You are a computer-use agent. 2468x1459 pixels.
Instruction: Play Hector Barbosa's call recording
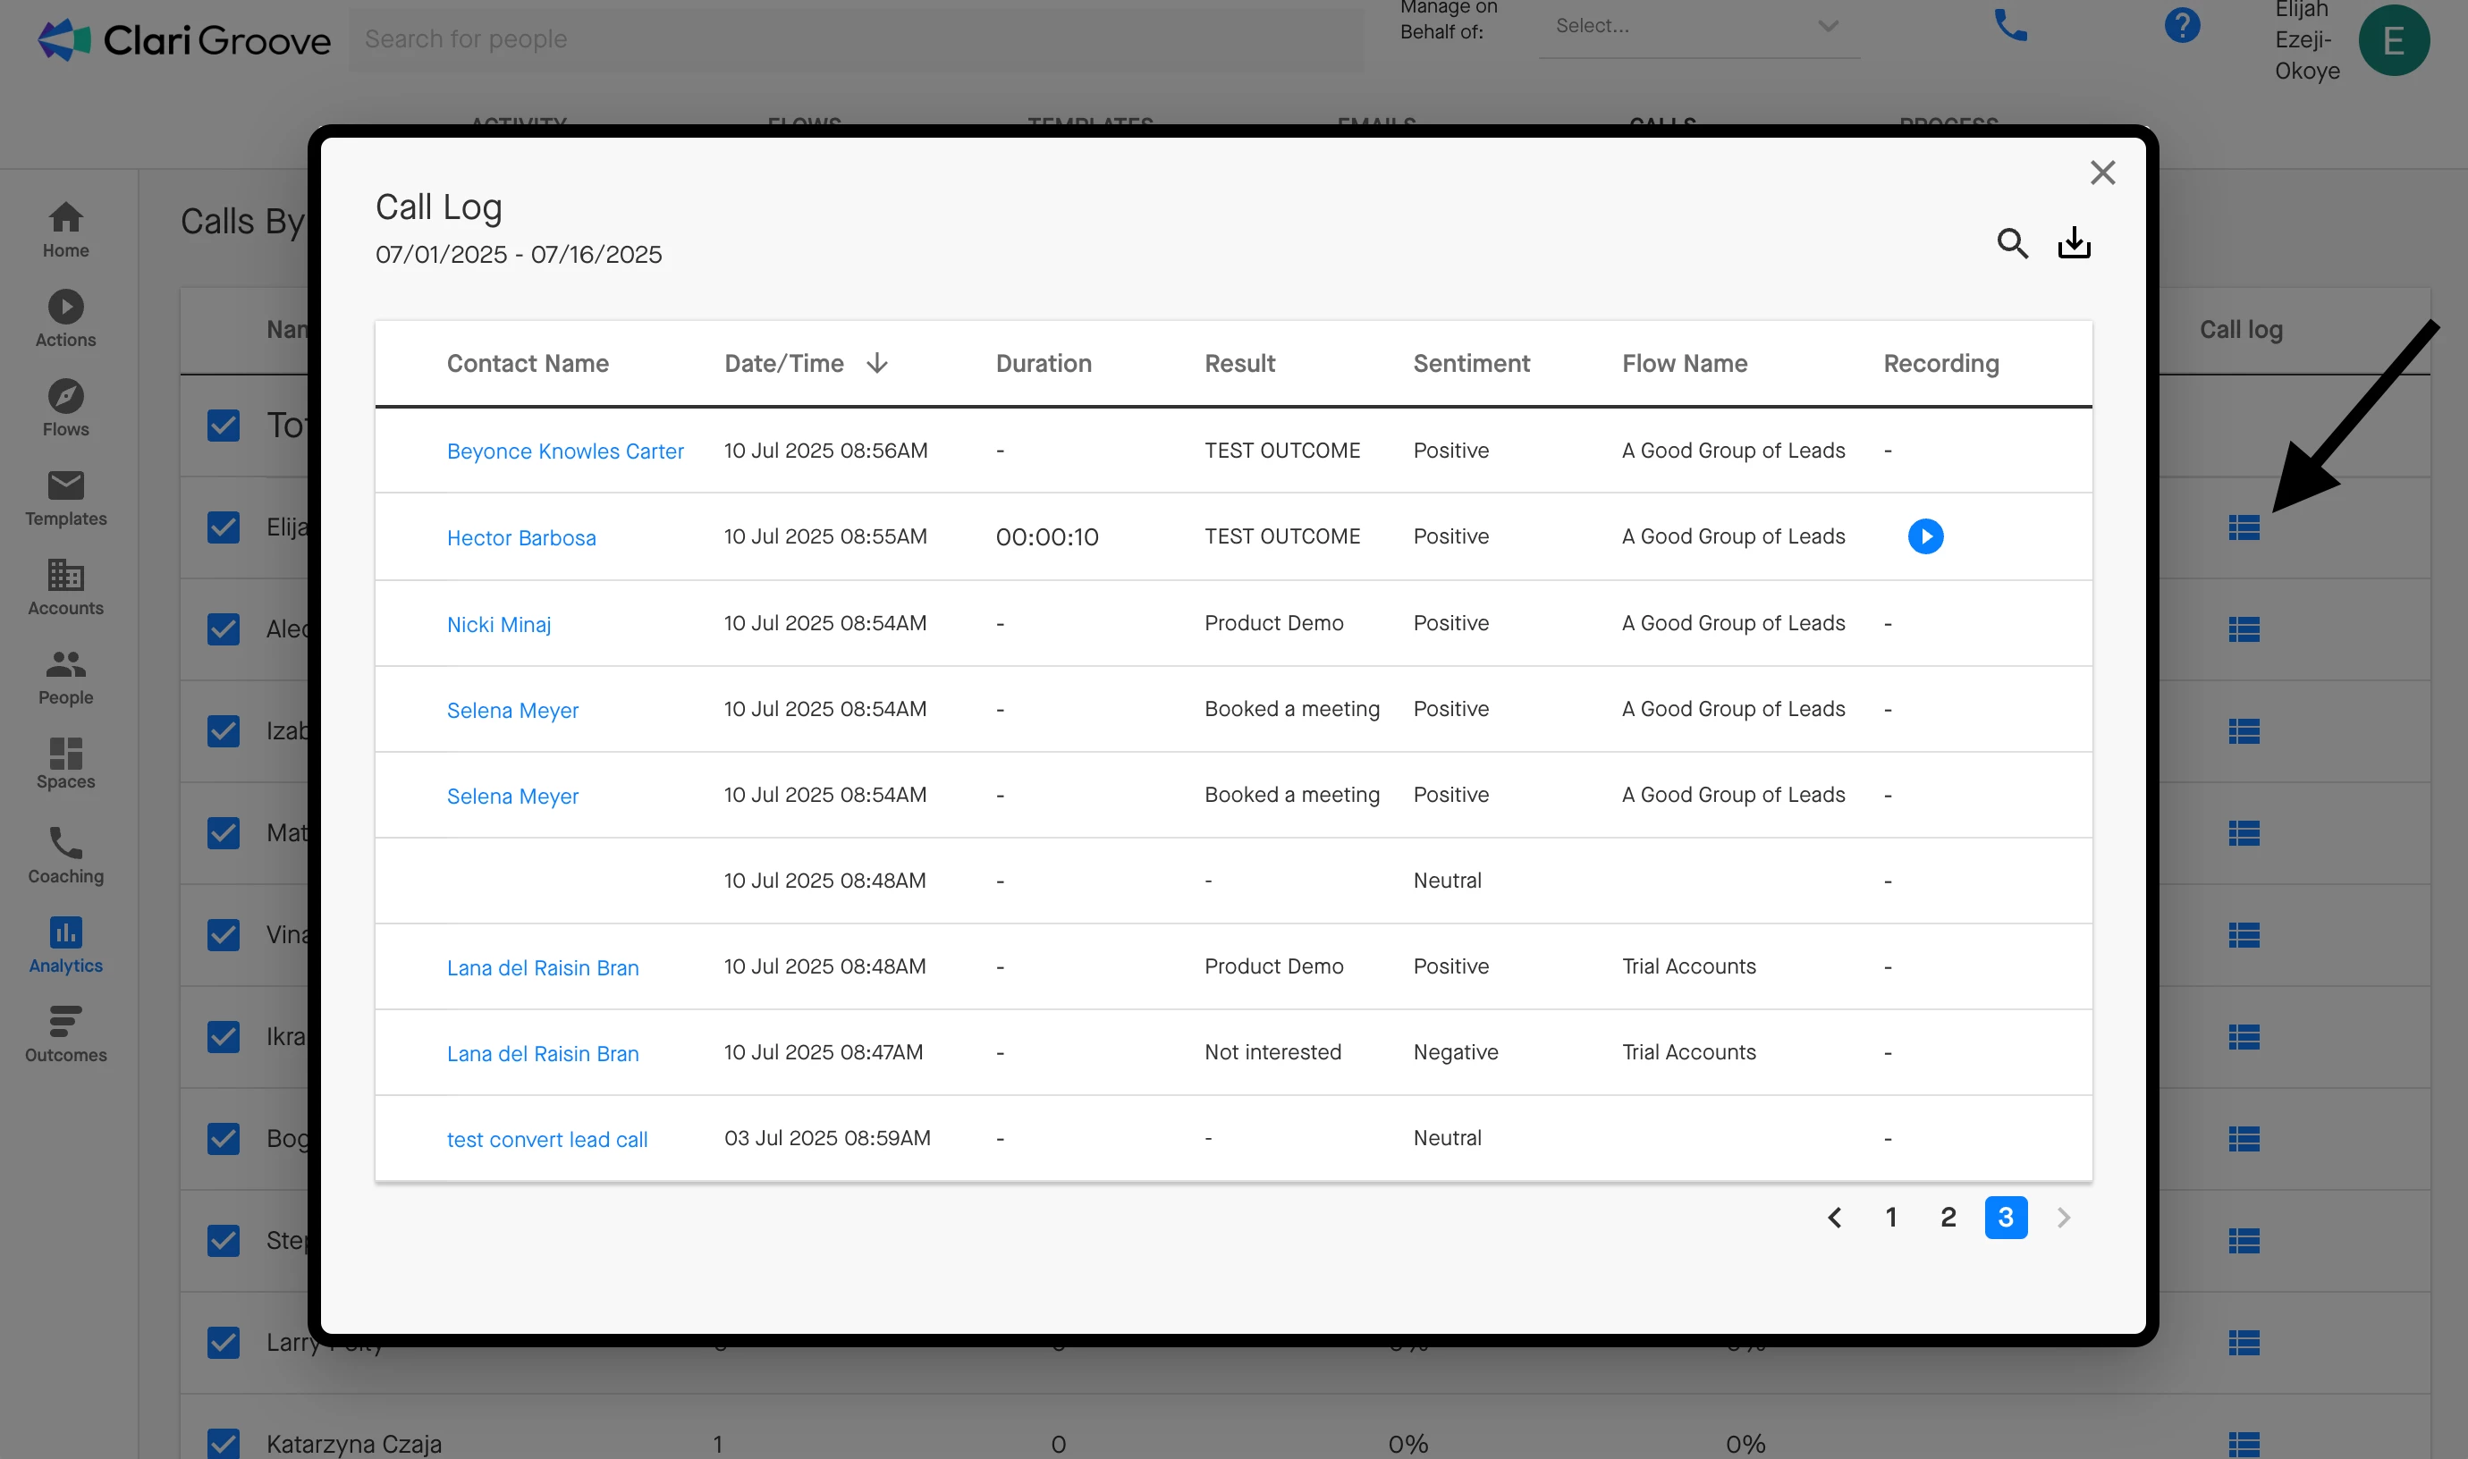pos(1924,536)
